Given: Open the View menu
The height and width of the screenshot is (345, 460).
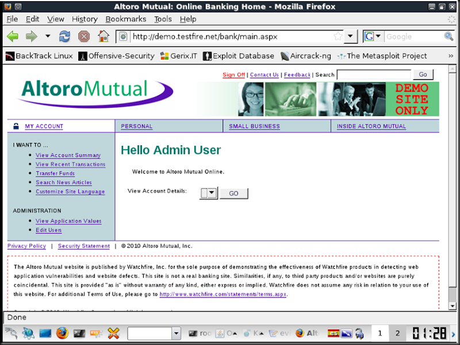Looking at the screenshot, I should pos(56,19).
